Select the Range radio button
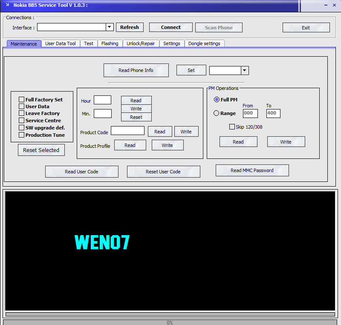Screen dimensions: 341x325 click(x=216, y=113)
